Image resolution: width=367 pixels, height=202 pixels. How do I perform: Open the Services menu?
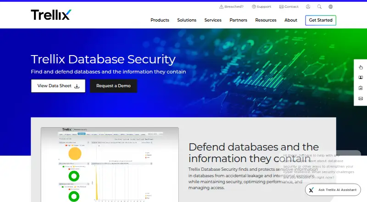[213, 20]
